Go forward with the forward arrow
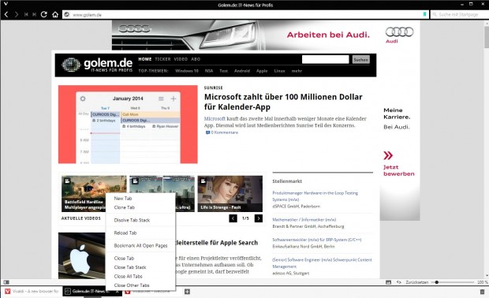The width and height of the screenshot is (489, 298). point(17,14)
